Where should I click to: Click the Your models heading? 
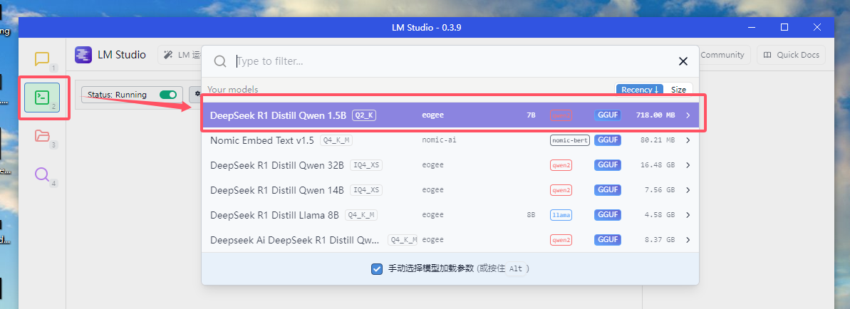coord(233,90)
